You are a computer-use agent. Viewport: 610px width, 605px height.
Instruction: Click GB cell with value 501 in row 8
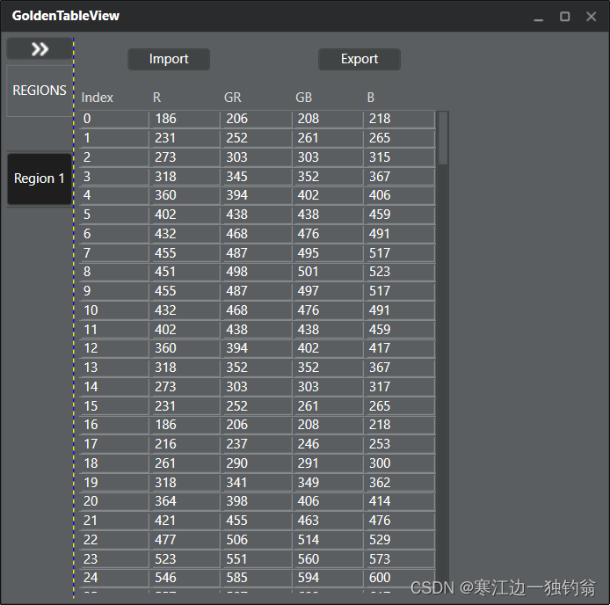tap(326, 272)
